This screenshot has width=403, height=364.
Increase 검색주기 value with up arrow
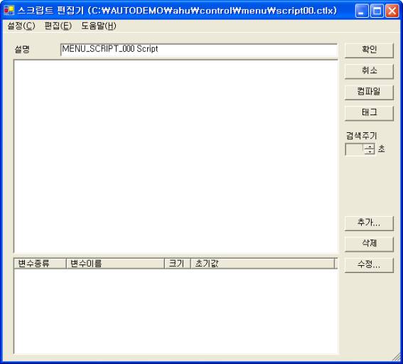coord(370,146)
